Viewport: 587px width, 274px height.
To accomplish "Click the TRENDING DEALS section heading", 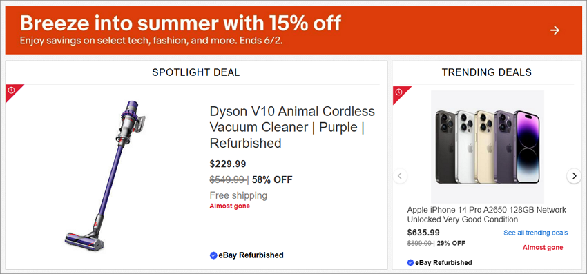I will coord(487,72).
